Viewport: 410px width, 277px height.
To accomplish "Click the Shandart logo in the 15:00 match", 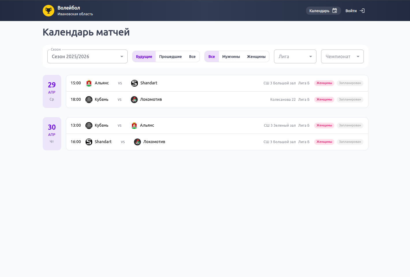I will 134,83.
